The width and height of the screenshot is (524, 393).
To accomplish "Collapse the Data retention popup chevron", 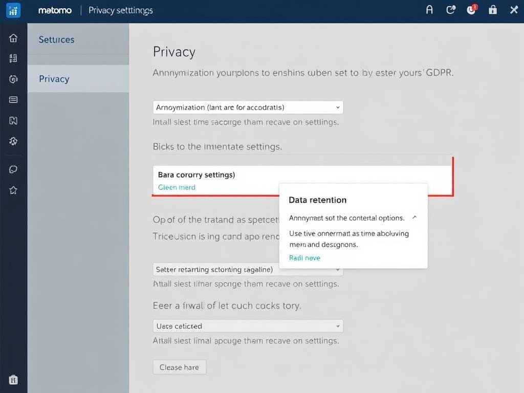I will tap(414, 217).
